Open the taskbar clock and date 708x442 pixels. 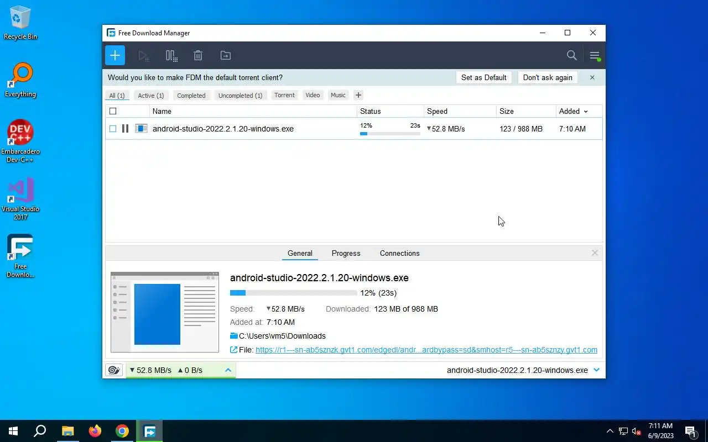661,431
